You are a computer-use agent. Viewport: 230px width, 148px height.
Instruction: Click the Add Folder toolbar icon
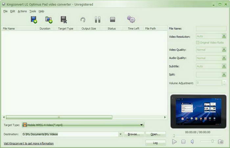[49, 20]
